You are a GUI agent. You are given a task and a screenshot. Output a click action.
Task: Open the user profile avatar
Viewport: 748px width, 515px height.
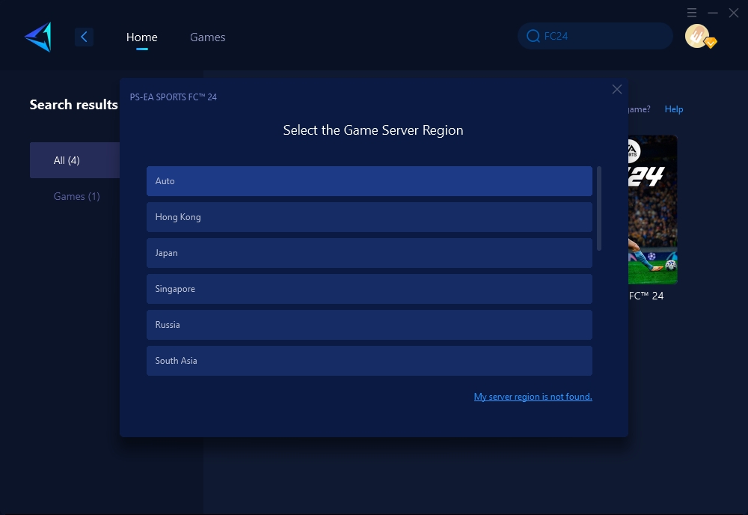[697, 36]
